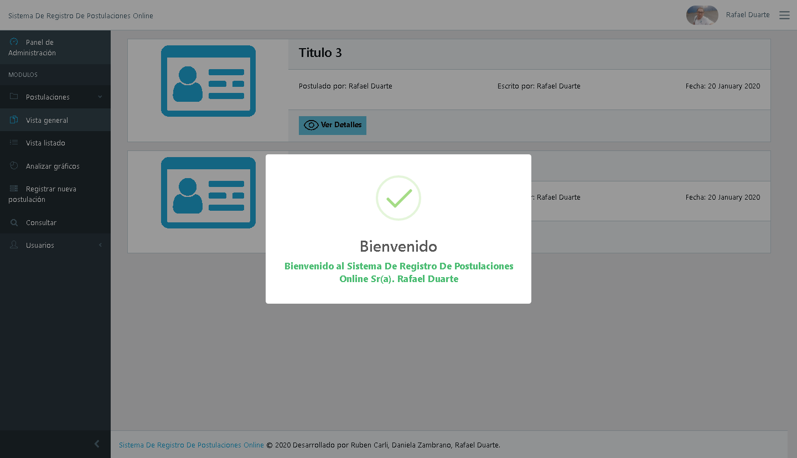Expand the Usuarios submenu arrow
797x458 pixels.
pos(100,245)
